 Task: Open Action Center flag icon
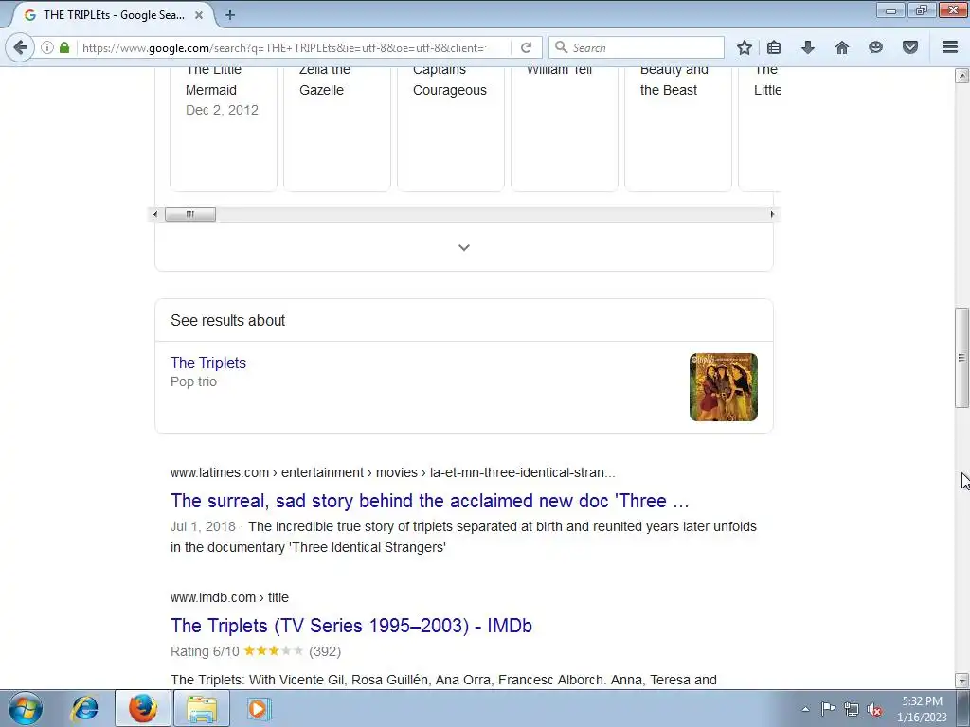click(x=828, y=709)
